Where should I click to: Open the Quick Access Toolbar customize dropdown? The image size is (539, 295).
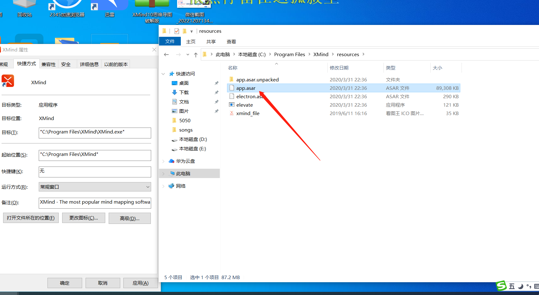[191, 31]
